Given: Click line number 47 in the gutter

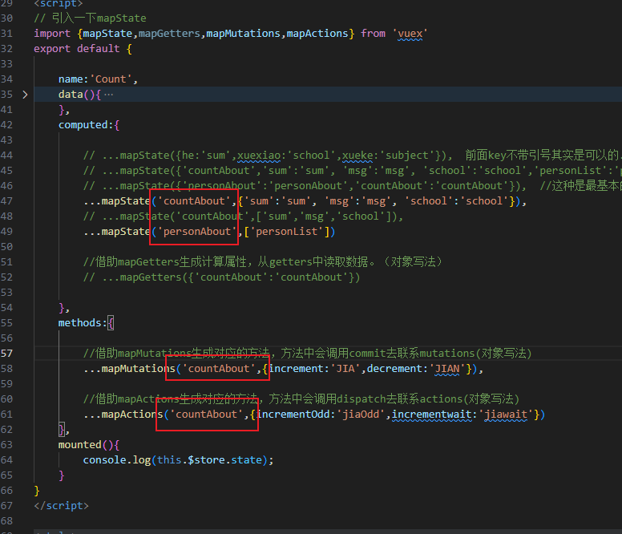Looking at the screenshot, I should point(6,201).
